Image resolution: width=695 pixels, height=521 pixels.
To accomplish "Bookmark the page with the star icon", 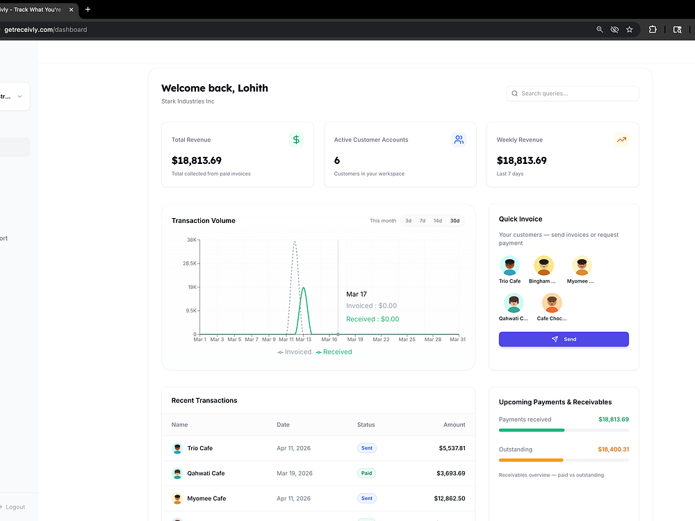I will pos(630,30).
